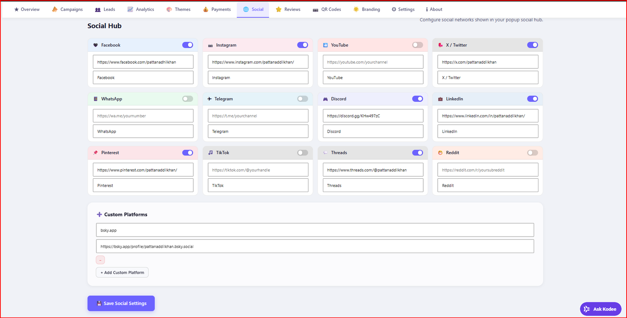Click the X / Twitter URL field
Viewport: 627px width, 318px height.
(488, 62)
